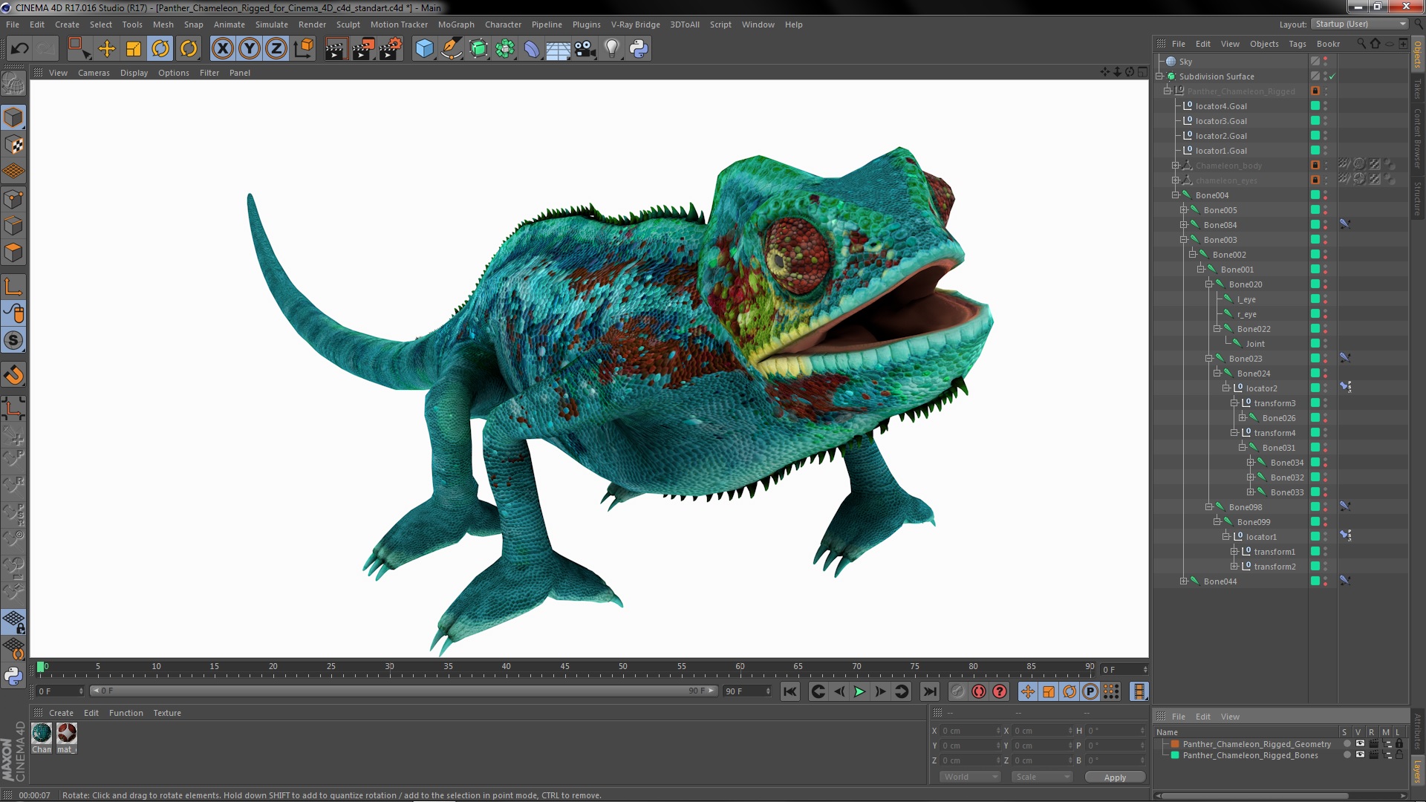1426x802 pixels.
Task: Toggle visibility dots for locator4.Goal
Action: click(x=1326, y=106)
